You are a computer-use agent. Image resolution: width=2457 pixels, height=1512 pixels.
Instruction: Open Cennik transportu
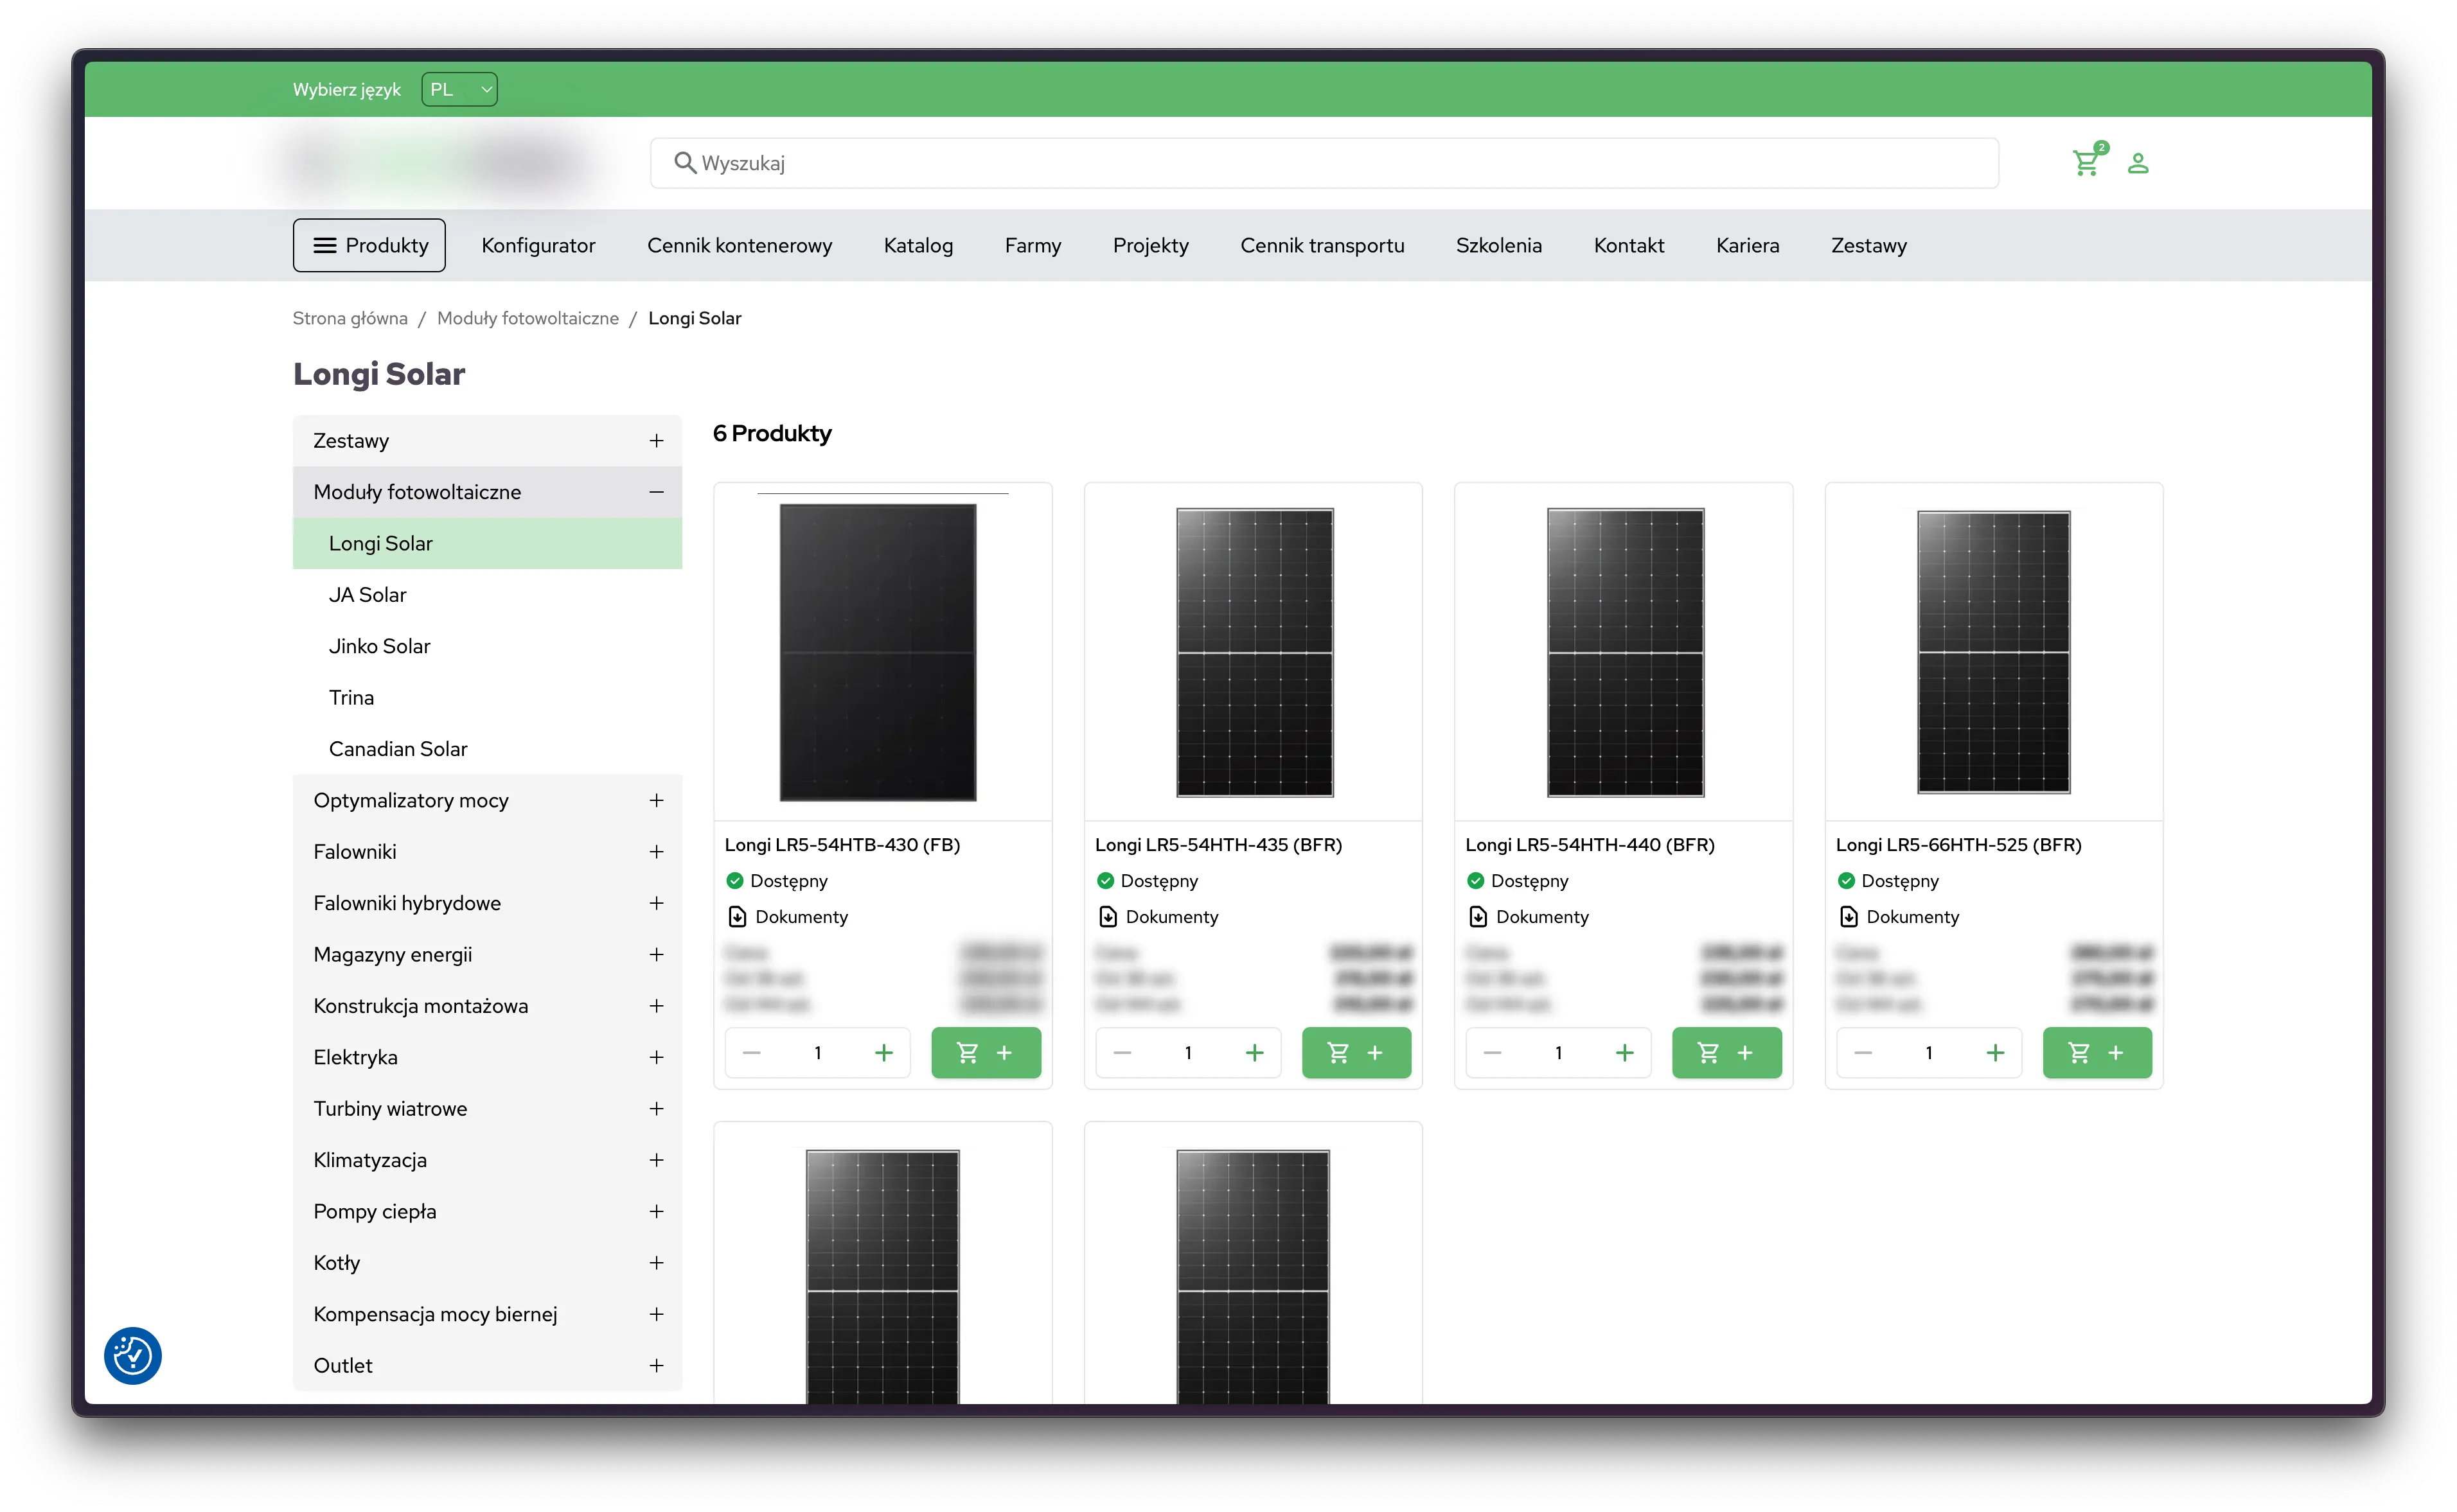[x=1322, y=245]
